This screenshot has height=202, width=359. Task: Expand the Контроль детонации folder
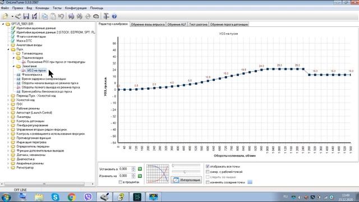coord(8,121)
